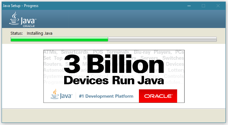Click the unfilled gray part of the progress bar
228x125 pixels.
point(162,39)
